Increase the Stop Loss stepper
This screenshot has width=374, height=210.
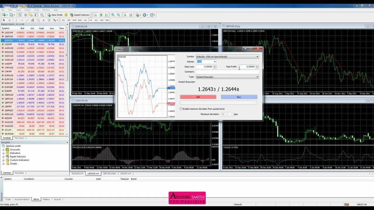tap(214, 66)
